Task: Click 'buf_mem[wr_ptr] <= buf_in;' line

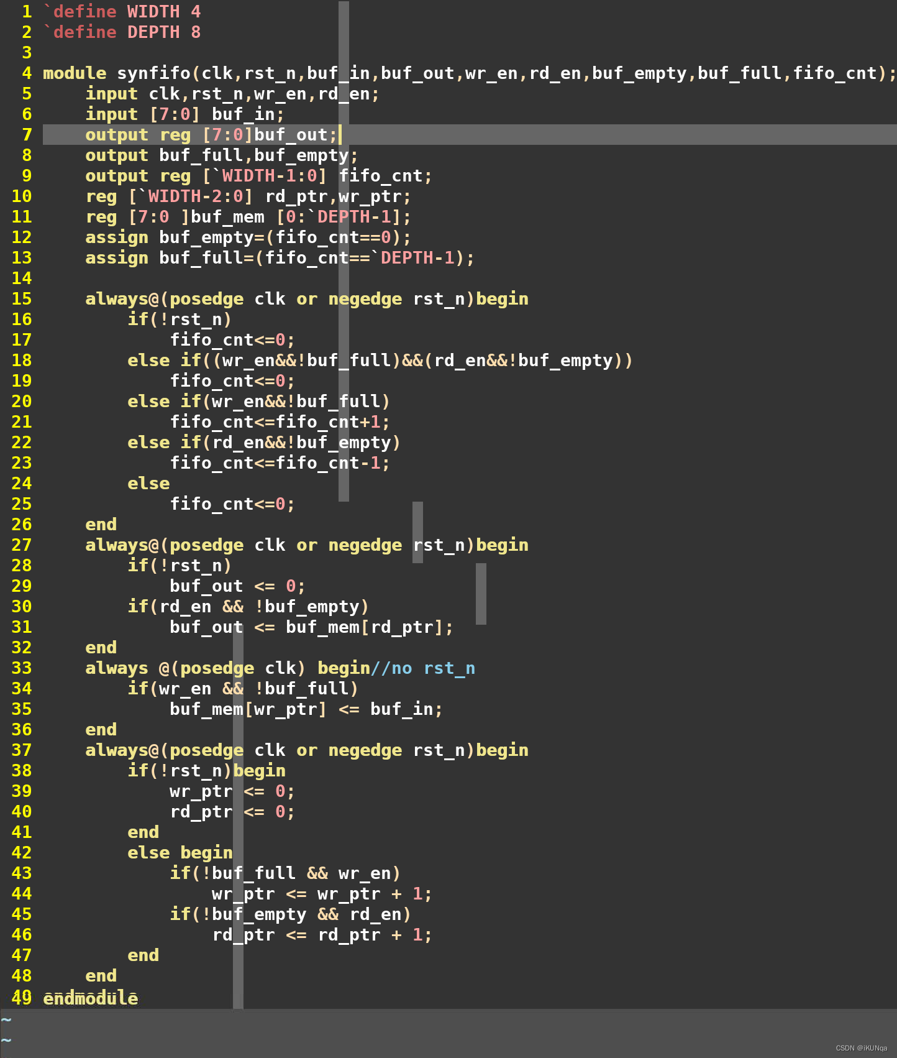Action: pos(306,709)
